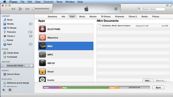Viewport: 173px width, 97px height.
Task: Click the Up Next list icon
Action: 116,9
